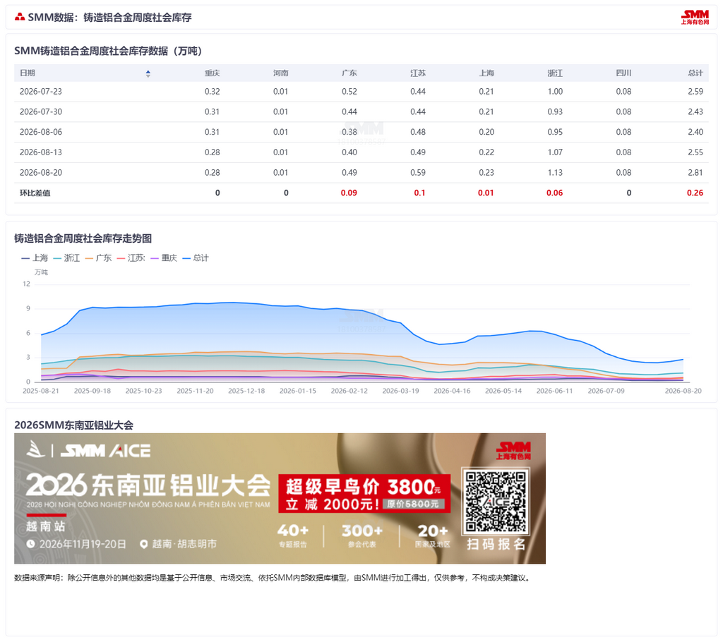The width and height of the screenshot is (723, 642).
Task: Click the red 江苏 difference 0.1
Action: (x=419, y=193)
